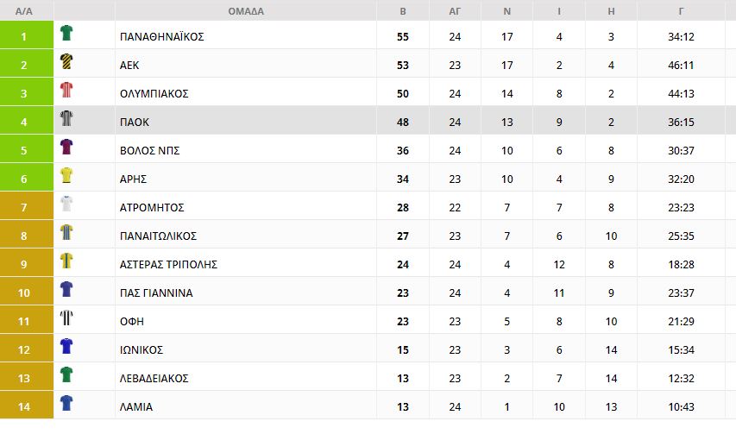Click the ΑΓ games played column header
736x434 pixels.
pos(455,11)
